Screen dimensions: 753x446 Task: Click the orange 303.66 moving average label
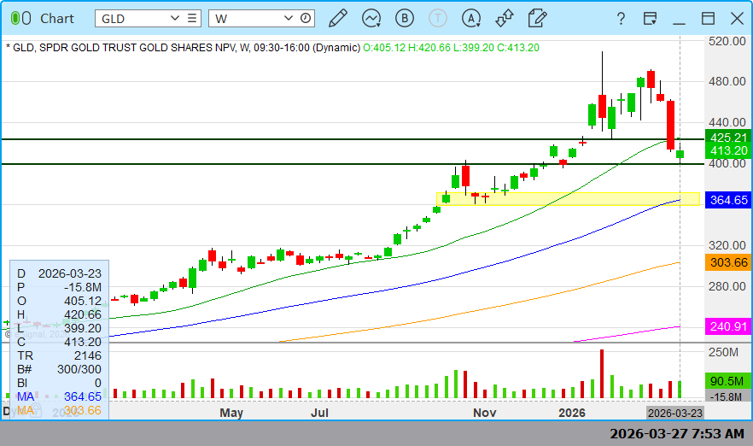(x=728, y=262)
